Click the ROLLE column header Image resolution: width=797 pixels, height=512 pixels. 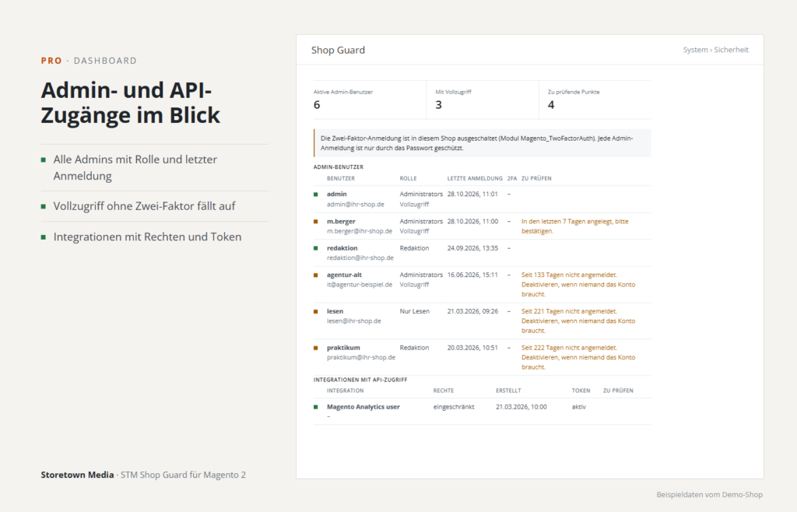[408, 178]
